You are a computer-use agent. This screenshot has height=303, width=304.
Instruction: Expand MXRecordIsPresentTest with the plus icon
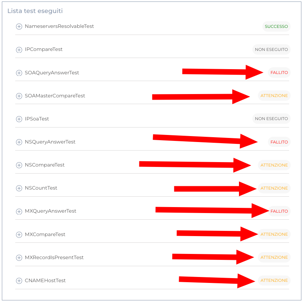point(19,258)
